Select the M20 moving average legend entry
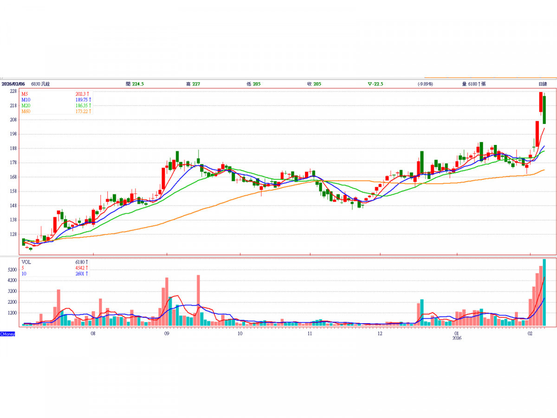This screenshot has width=557, height=418. [26, 105]
